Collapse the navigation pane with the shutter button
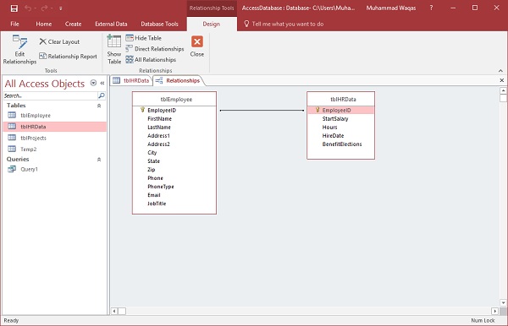Screen dimensions: 508x326 102,83
